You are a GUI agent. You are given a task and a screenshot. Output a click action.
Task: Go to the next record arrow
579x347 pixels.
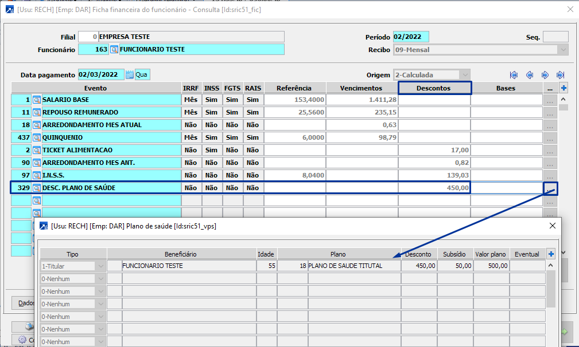pos(545,75)
